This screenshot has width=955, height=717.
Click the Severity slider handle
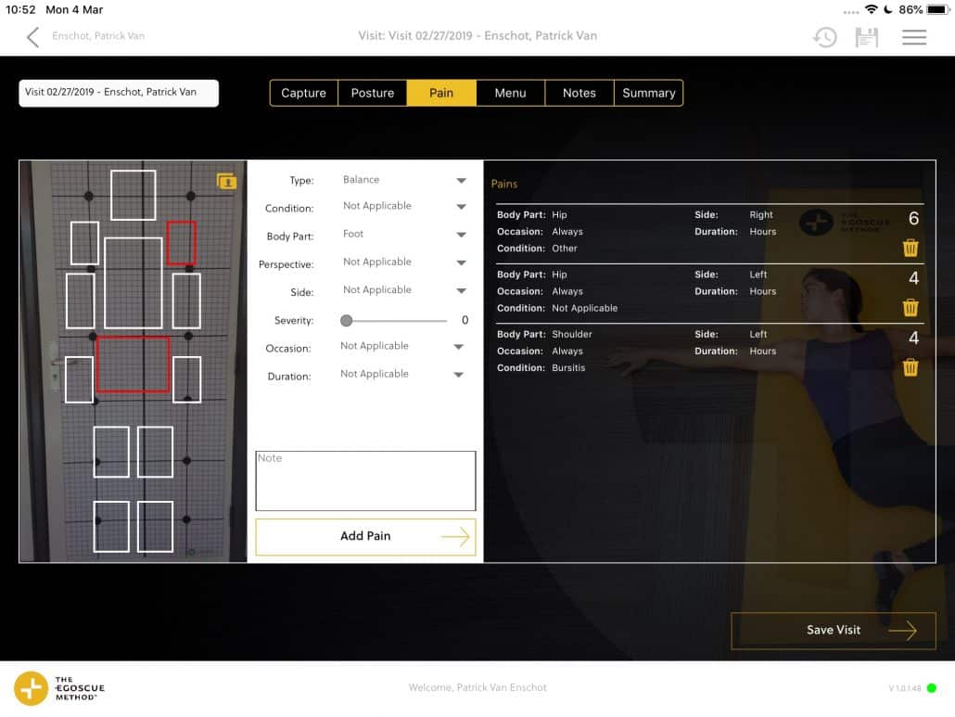tap(347, 321)
